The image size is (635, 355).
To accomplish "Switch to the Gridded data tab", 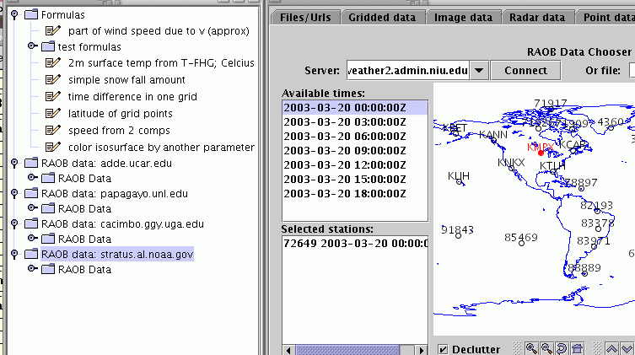I will [382, 16].
